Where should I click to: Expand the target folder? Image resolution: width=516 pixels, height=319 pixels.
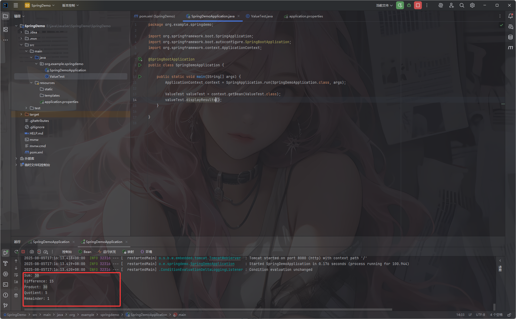pyautogui.click(x=21, y=114)
